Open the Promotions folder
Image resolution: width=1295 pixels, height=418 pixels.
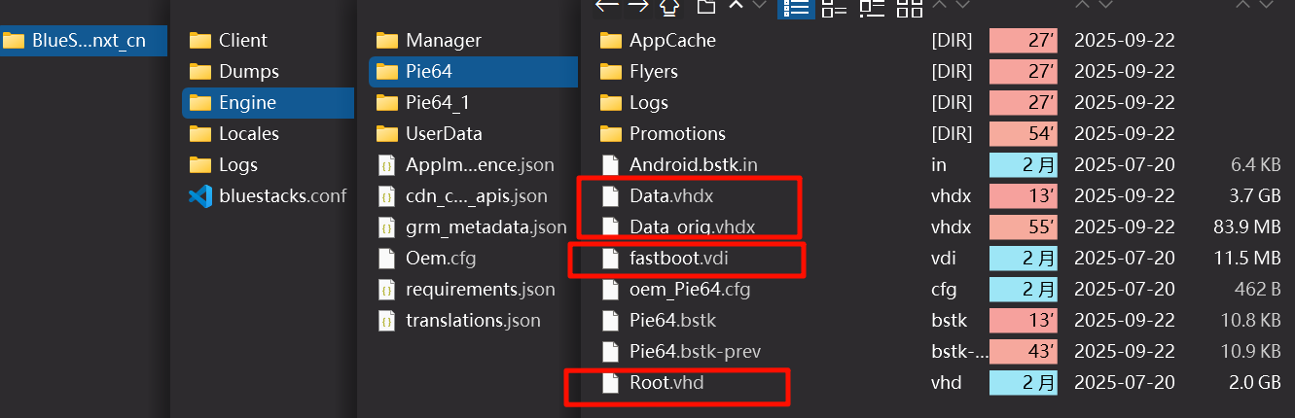pos(677,134)
